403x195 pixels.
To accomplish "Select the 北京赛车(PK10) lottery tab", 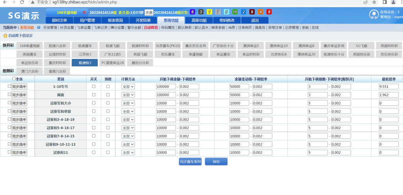I will pyautogui.click(x=168, y=46).
